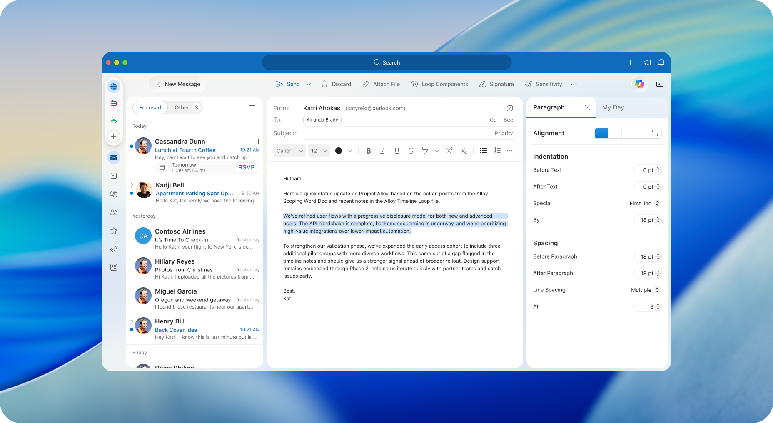773x423 pixels.
Task: Insert a bulleted list
Action: point(484,151)
